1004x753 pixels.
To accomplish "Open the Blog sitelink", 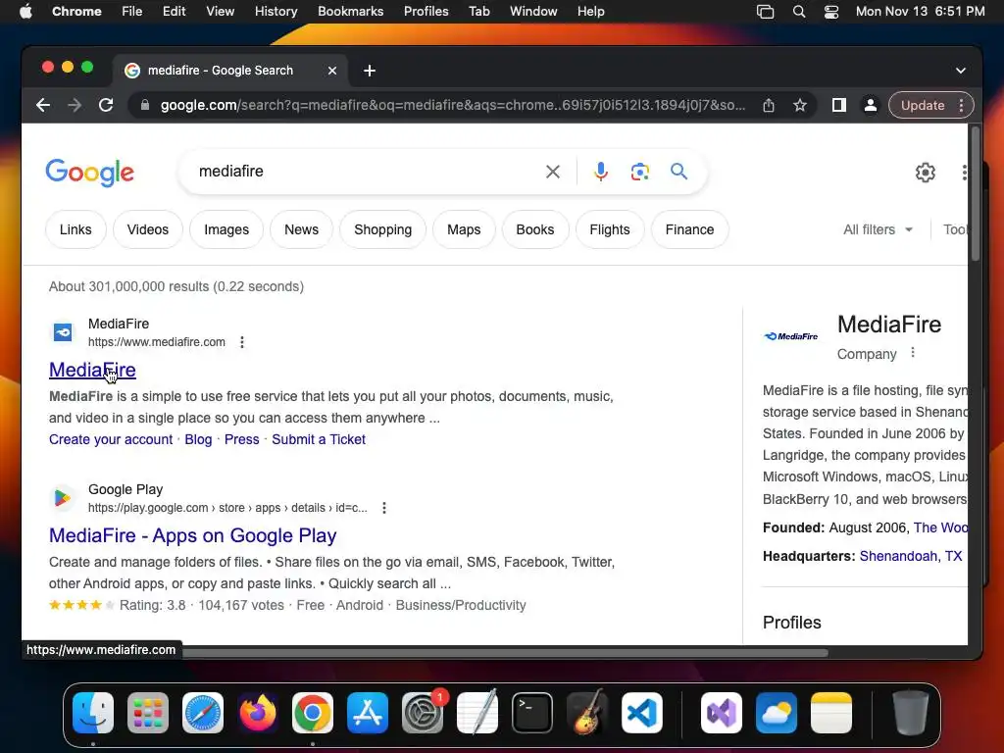I will pyautogui.click(x=198, y=439).
